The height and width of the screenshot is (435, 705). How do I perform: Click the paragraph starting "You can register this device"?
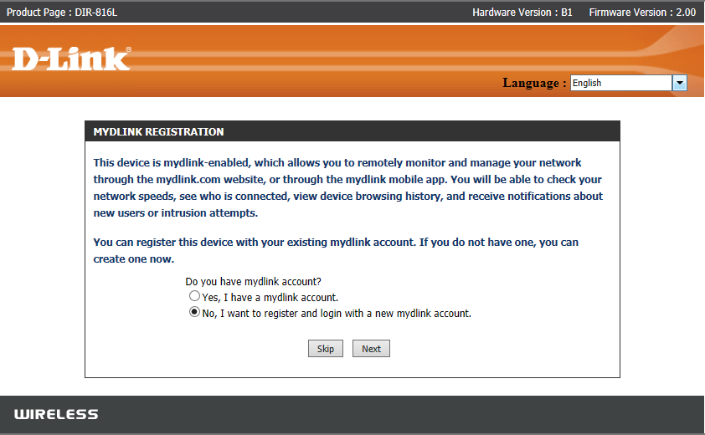click(x=336, y=251)
